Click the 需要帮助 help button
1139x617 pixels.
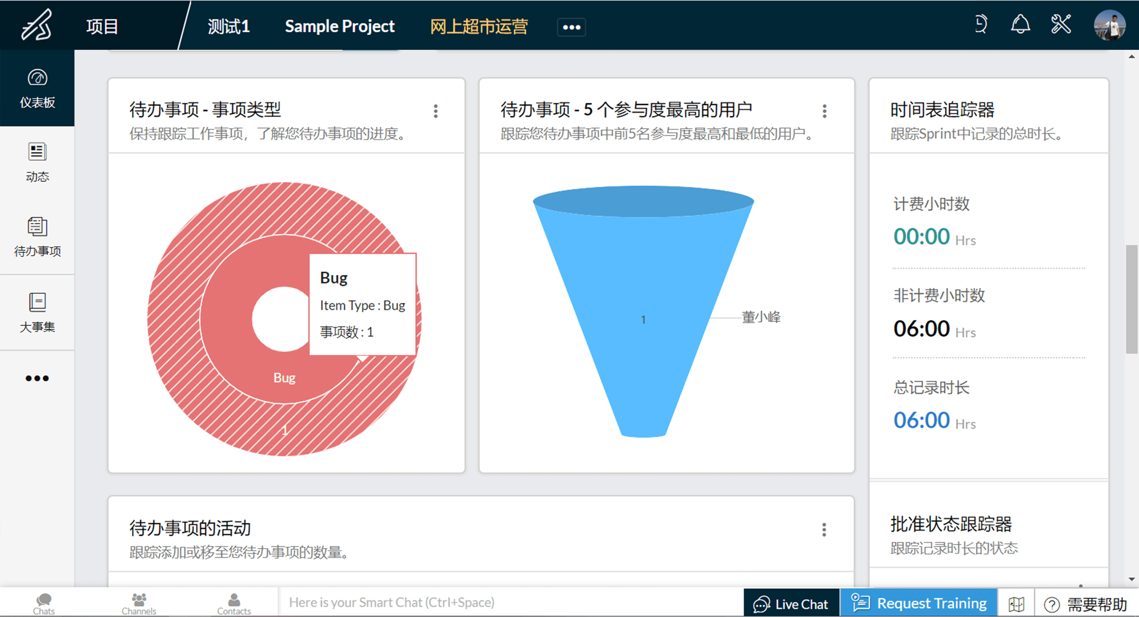click(1086, 604)
